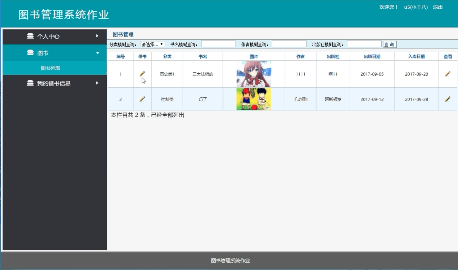Screen dimensions: 458x270
Task: Focus the 作者模糊查询 input field
Action: coord(289,44)
